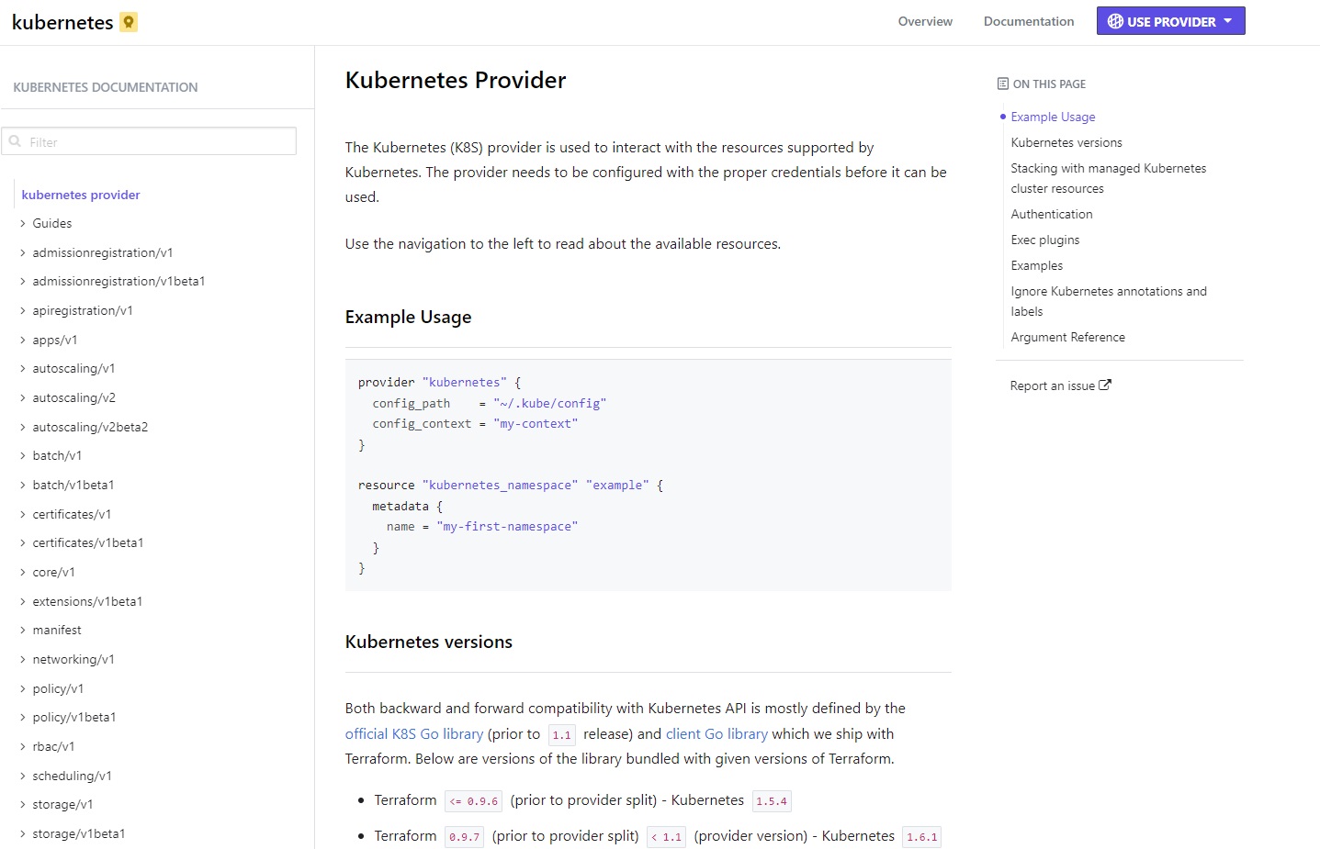
Task: Jump to Exec plugins section
Action: click(x=1045, y=240)
